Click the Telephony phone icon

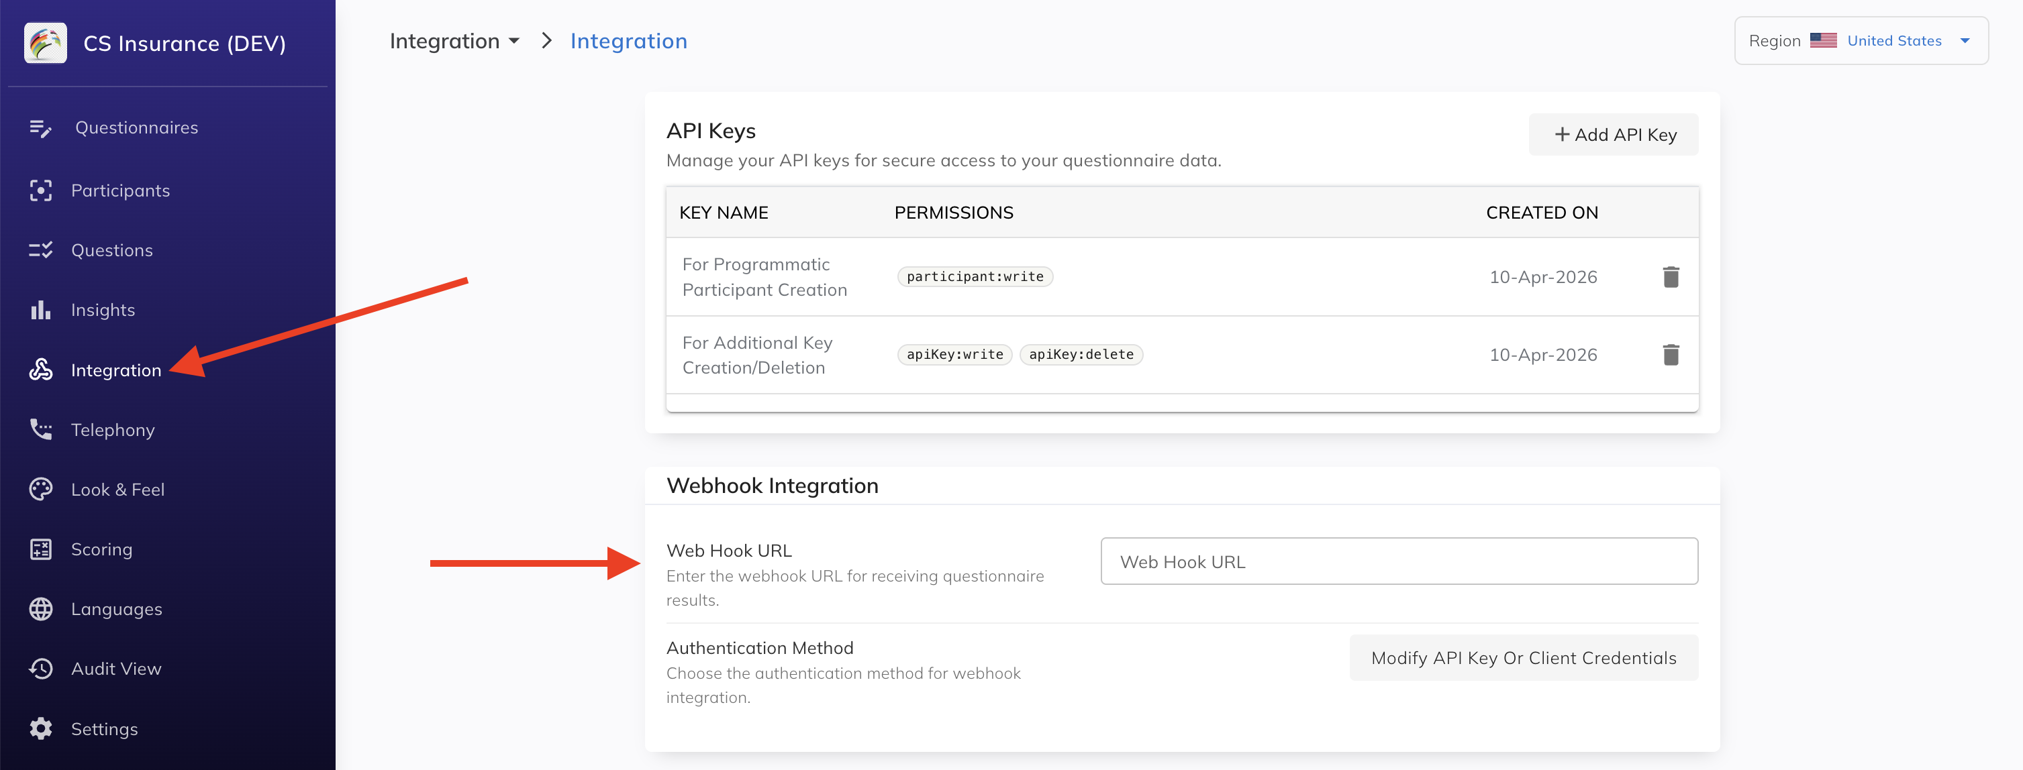pyautogui.click(x=40, y=429)
